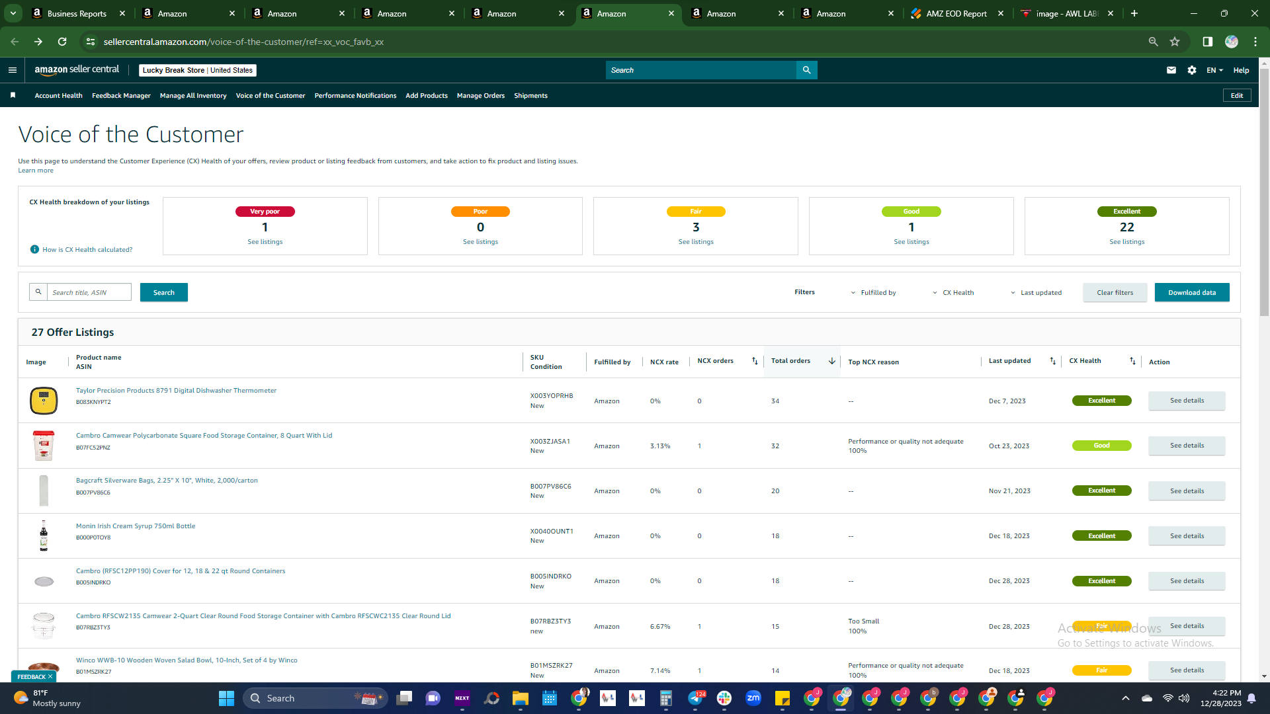The height and width of the screenshot is (714, 1270).
Task: Expand the CX Health filter
Action: [953, 293]
